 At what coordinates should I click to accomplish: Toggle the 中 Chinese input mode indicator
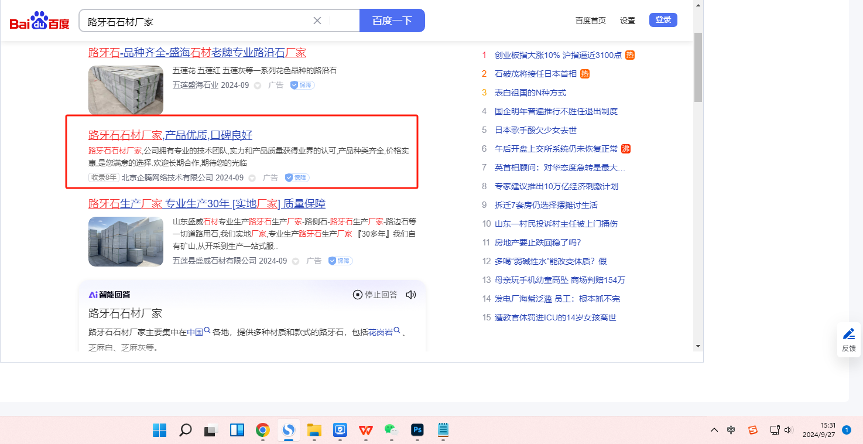pyautogui.click(x=731, y=431)
